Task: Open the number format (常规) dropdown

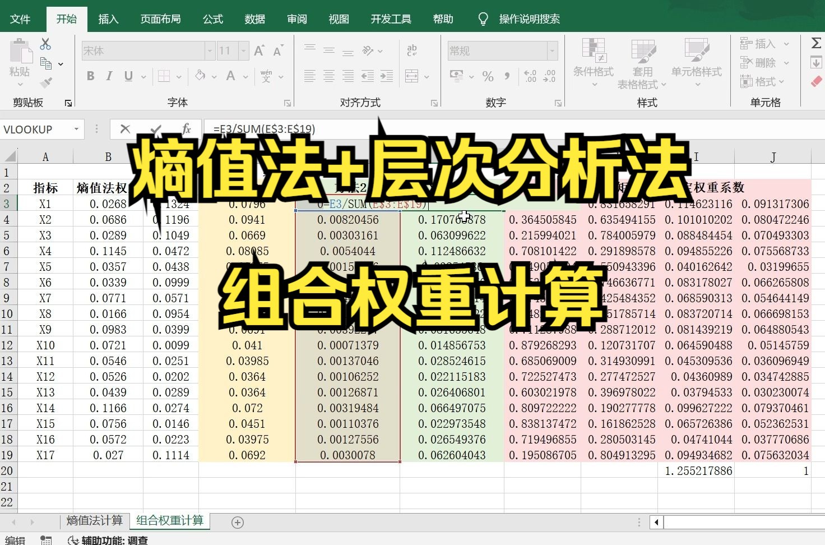Action: [x=553, y=51]
